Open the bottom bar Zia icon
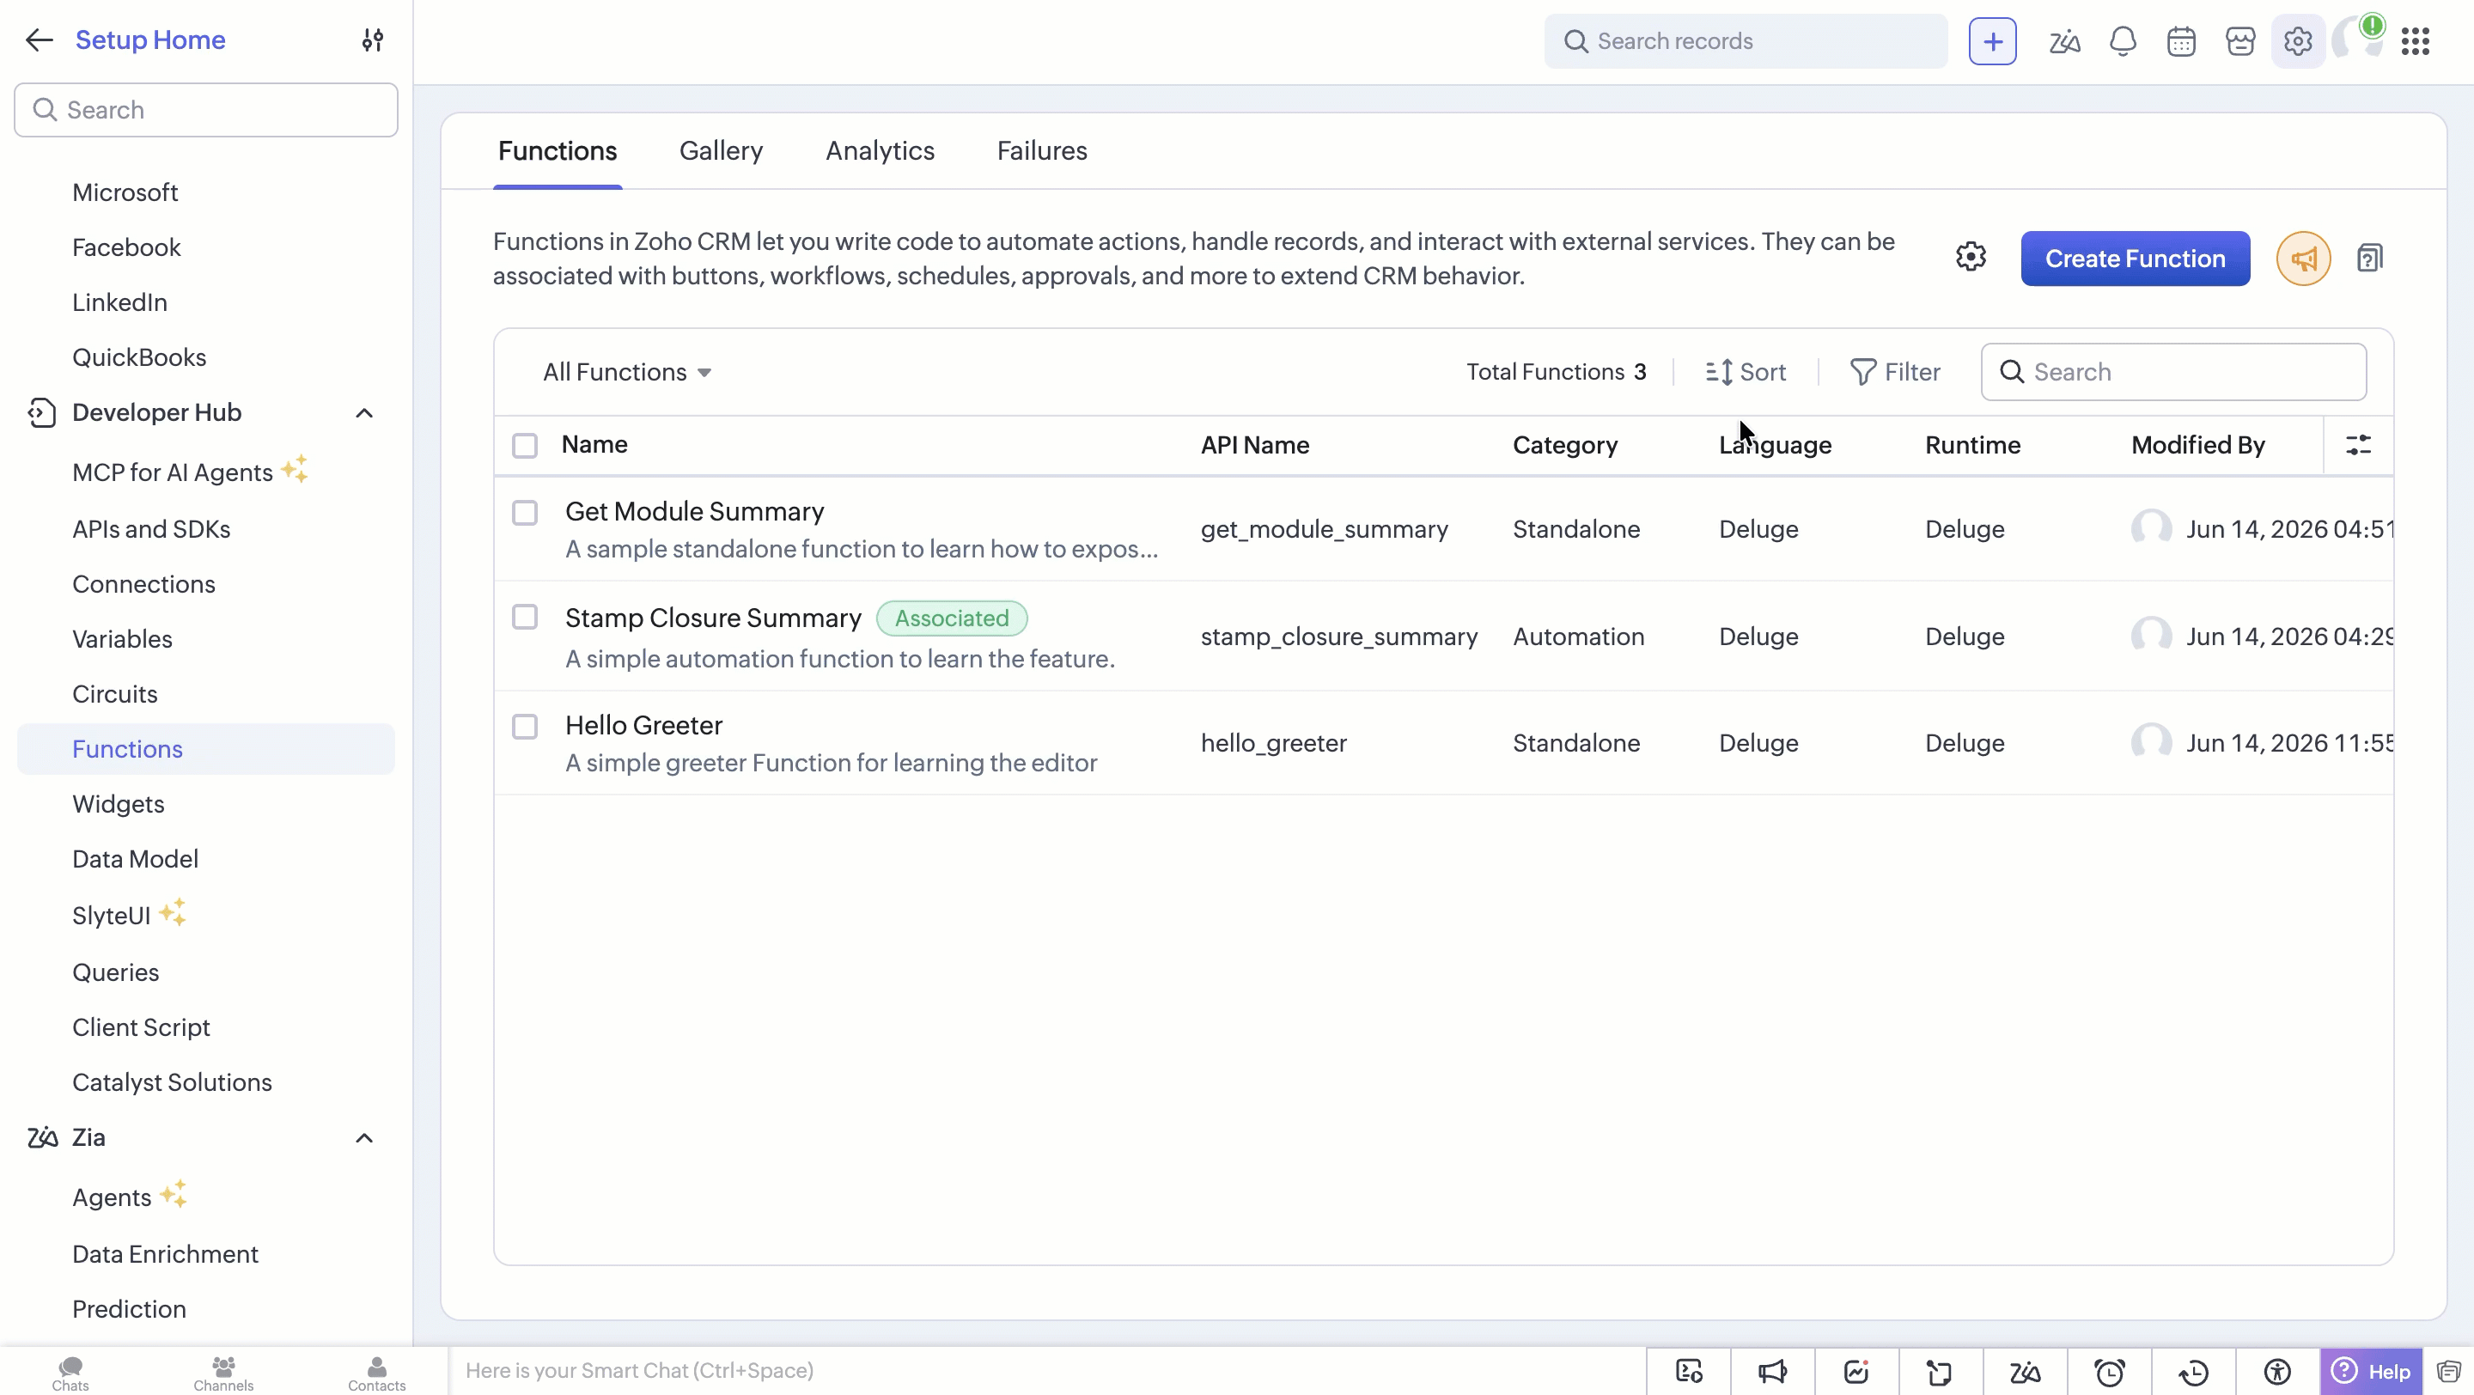This screenshot has width=2474, height=1395. click(2026, 1371)
